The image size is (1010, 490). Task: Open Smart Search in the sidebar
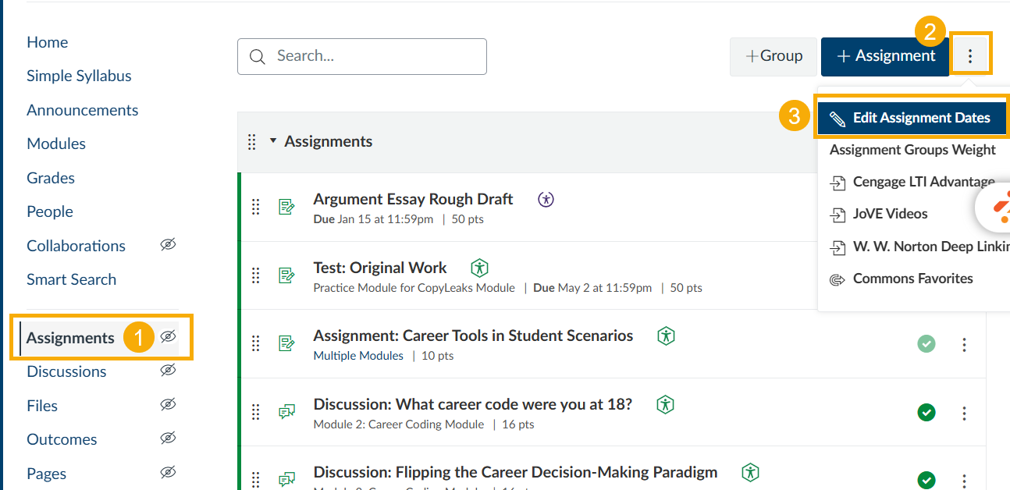tap(71, 279)
